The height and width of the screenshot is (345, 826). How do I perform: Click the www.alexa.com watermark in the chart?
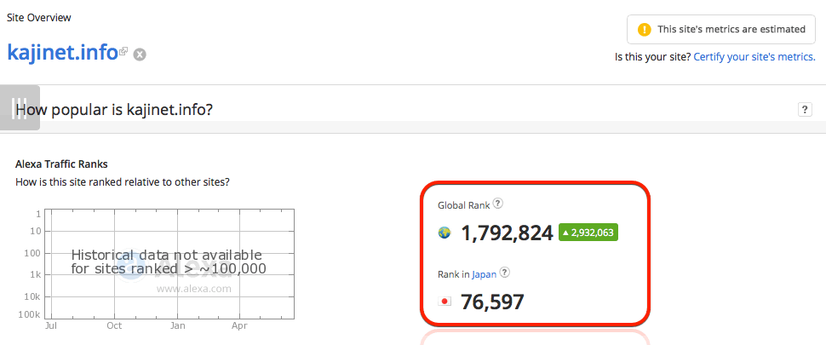click(x=193, y=289)
